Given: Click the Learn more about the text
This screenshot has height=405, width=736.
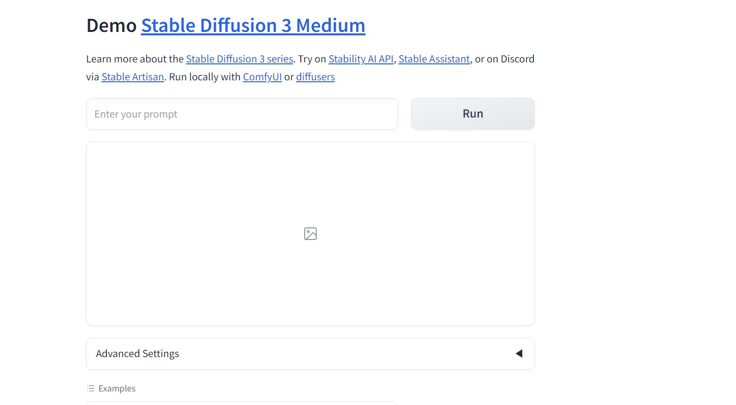Looking at the screenshot, I should (x=135, y=59).
